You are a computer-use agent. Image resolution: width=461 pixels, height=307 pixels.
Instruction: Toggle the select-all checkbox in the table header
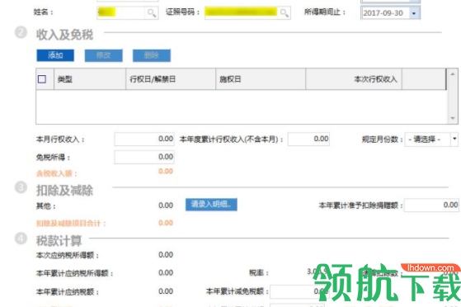click(x=42, y=79)
